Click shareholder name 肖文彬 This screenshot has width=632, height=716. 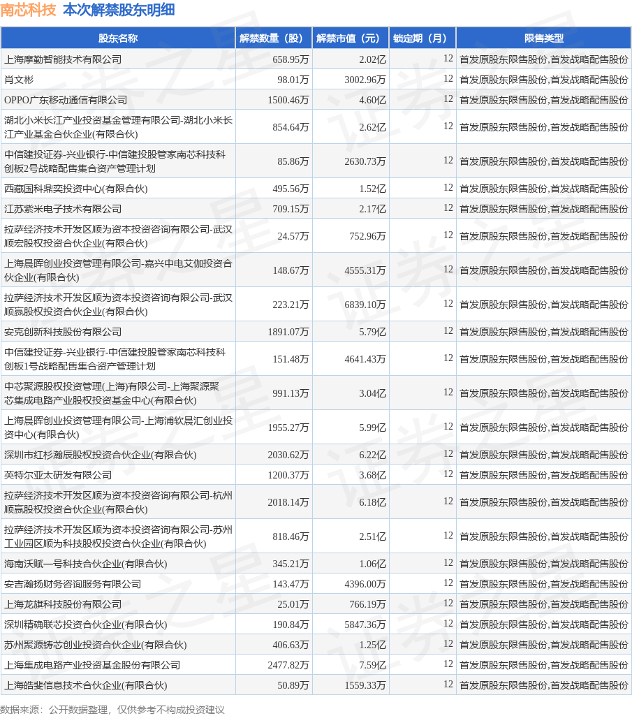[x=19, y=80]
